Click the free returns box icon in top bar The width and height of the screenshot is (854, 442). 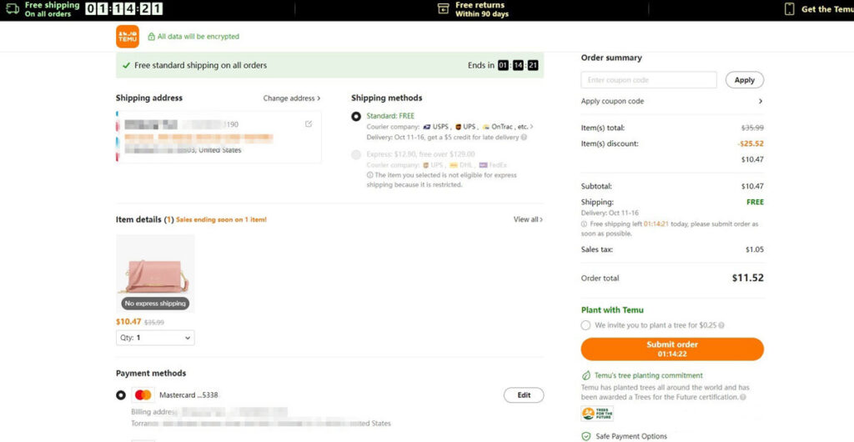(443, 9)
